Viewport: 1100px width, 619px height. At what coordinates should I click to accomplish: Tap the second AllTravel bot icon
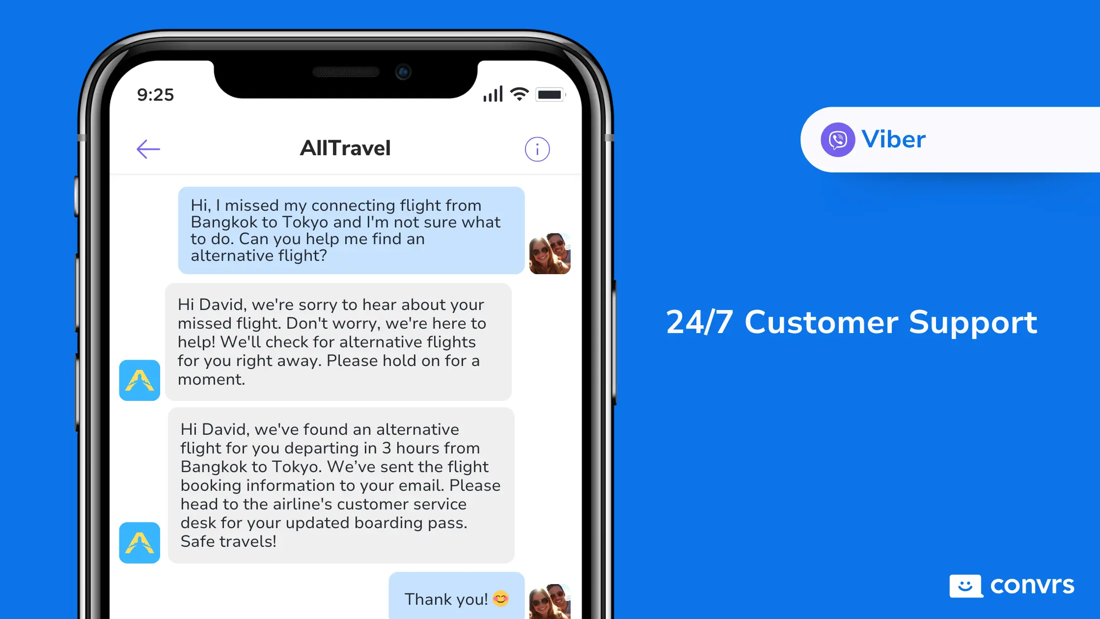[140, 541]
